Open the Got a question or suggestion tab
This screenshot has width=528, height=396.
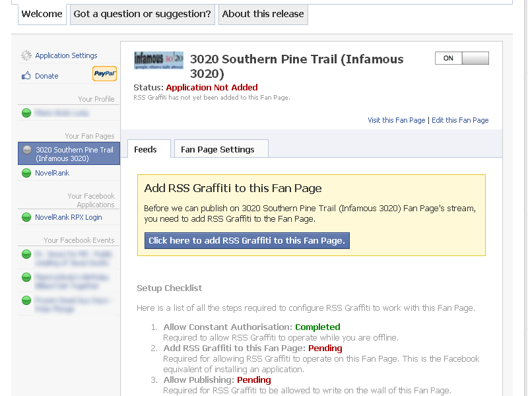pyautogui.click(x=142, y=14)
